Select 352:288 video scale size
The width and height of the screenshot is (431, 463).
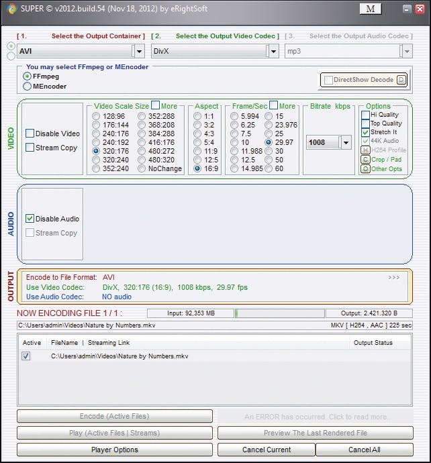click(142, 116)
